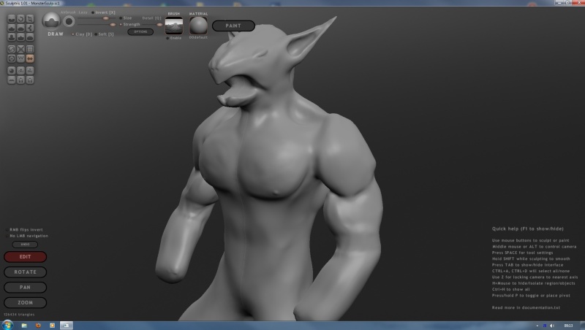
Task: Select the Scale brush tool
Action: pos(31,18)
